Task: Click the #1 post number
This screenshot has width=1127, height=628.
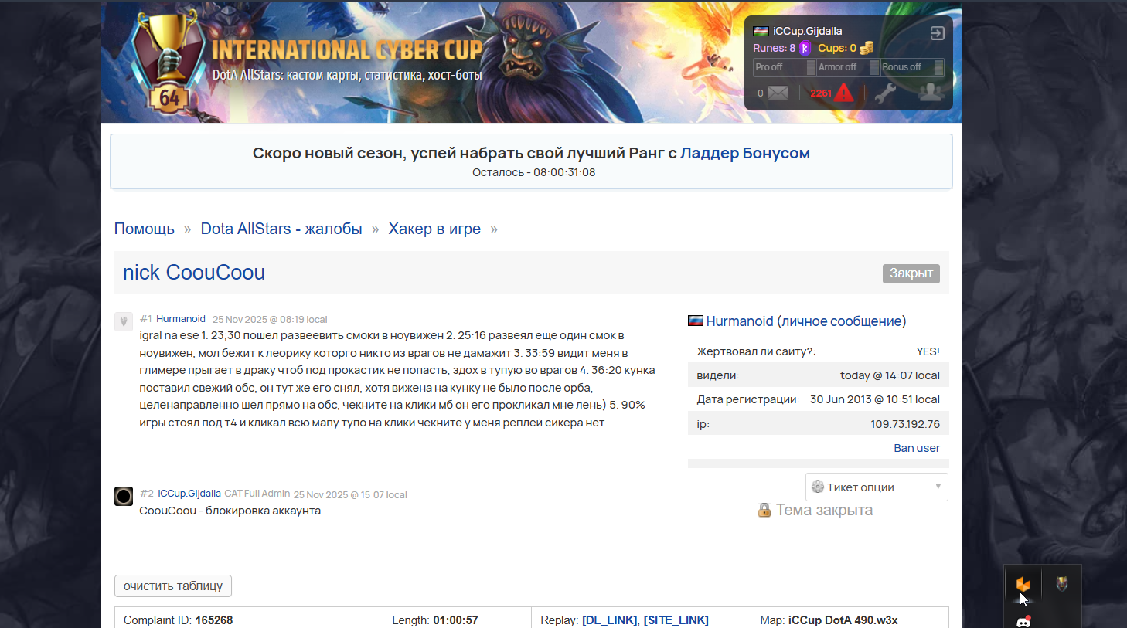Action: (146, 319)
